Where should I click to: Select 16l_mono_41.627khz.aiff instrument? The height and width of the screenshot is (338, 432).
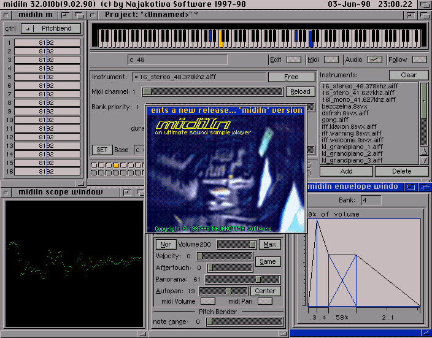(x=358, y=99)
